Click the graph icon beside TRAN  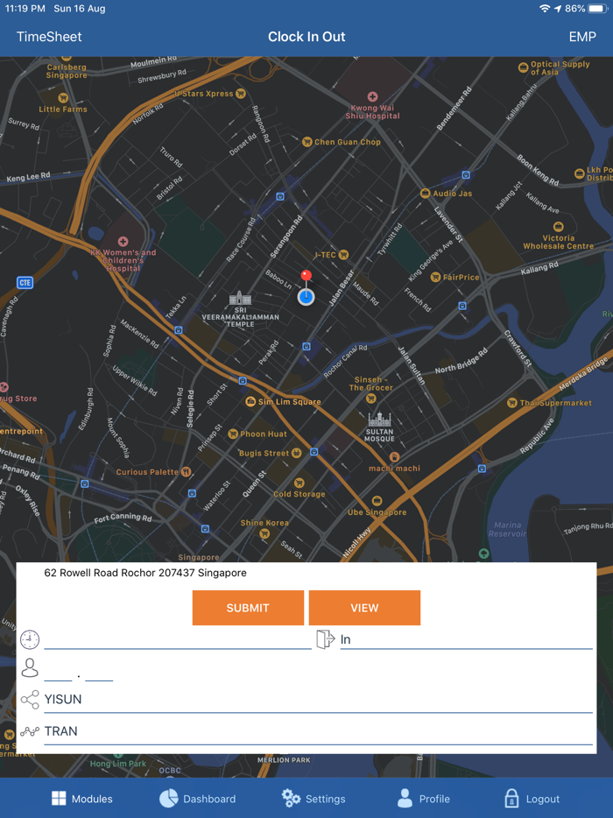[x=30, y=731]
